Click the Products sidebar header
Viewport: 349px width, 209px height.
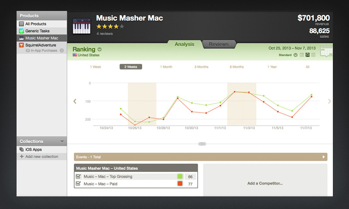(x=41, y=16)
